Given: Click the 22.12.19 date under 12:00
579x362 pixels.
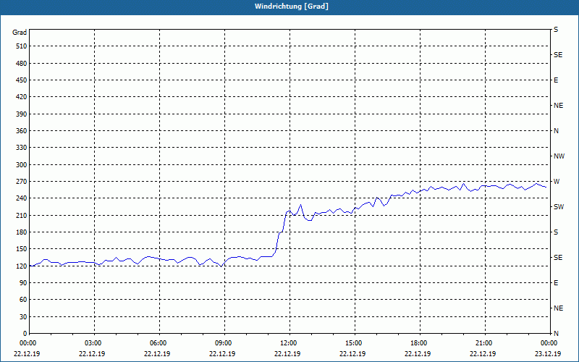Looking at the screenshot, I should [x=287, y=353].
